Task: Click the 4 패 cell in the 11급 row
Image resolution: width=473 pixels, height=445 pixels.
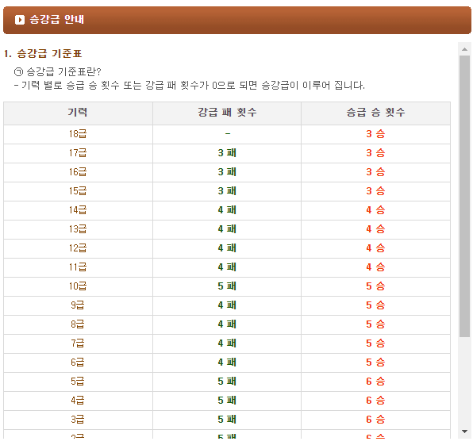Action: coord(227,267)
